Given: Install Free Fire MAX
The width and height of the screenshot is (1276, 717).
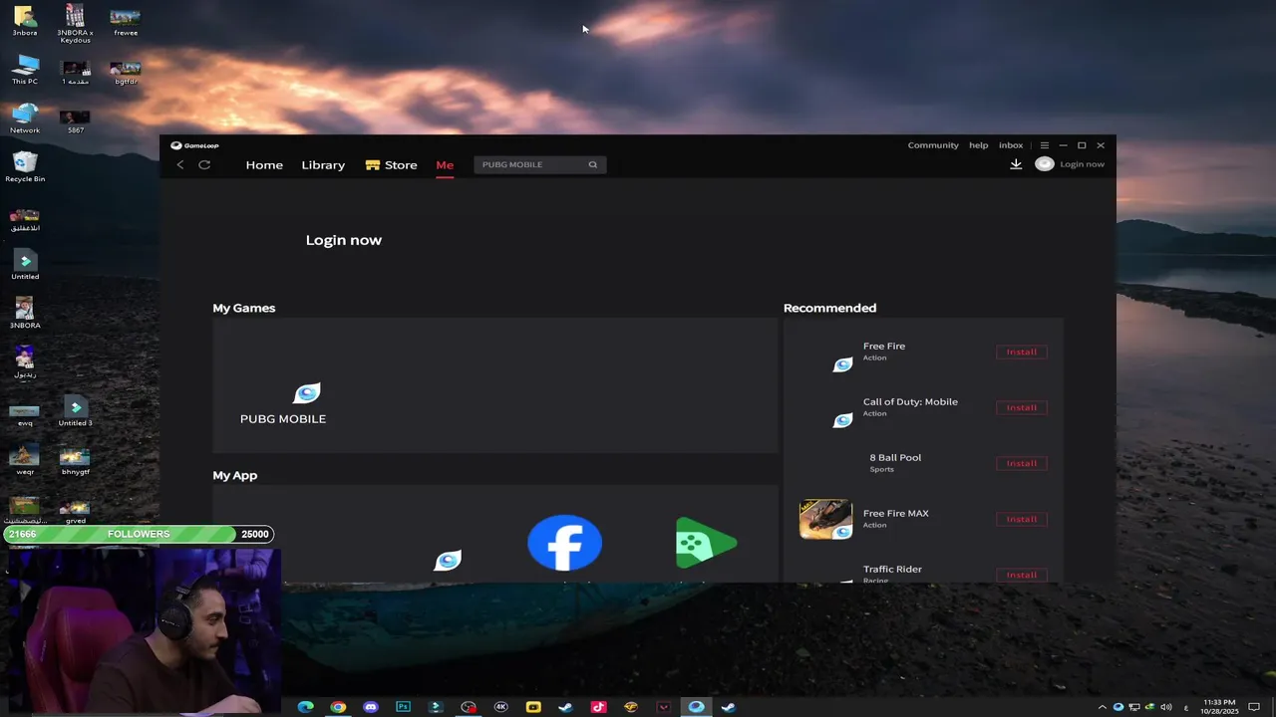Looking at the screenshot, I should coord(1022,519).
